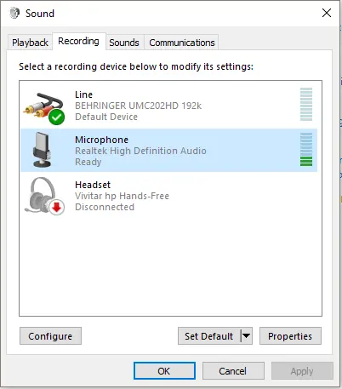Switch to the Playback tab
Viewport: 342px width, 389px height.
click(x=30, y=43)
